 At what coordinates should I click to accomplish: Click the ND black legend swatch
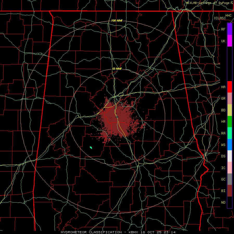(230, 202)
